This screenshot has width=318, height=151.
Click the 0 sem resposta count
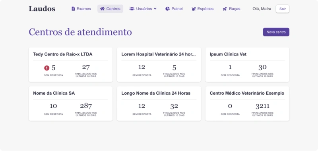pos(230,106)
